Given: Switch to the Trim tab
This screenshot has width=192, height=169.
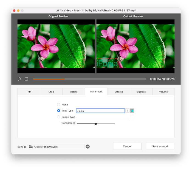Looking at the screenshot, I should [29, 92].
